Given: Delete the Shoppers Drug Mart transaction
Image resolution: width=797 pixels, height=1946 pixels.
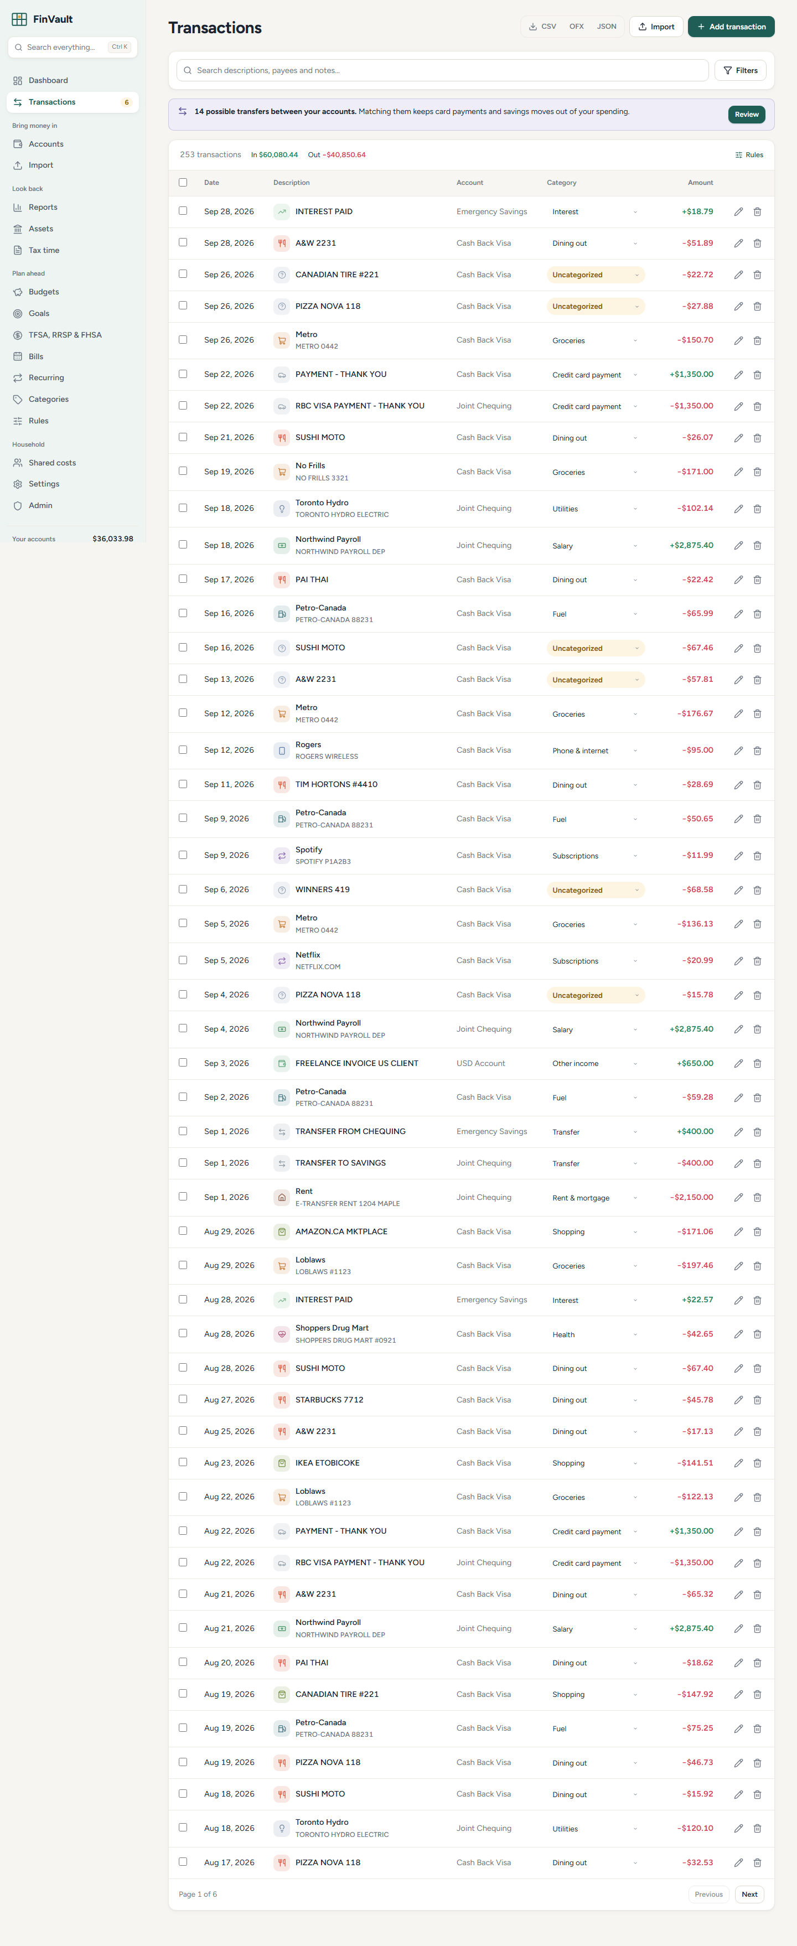Looking at the screenshot, I should [757, 1334].
